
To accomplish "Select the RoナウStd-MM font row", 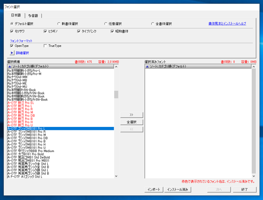I will pyautogui.click(x=61, y=77).
